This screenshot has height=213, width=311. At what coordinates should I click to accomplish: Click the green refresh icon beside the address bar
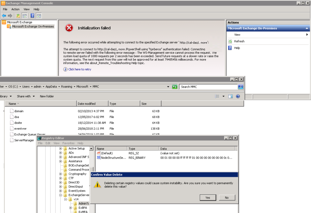175,87
